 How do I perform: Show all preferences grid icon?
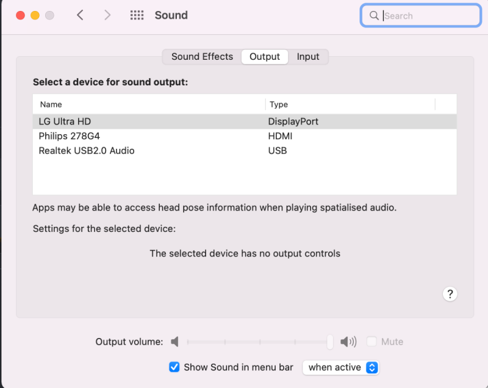(137, 15)
